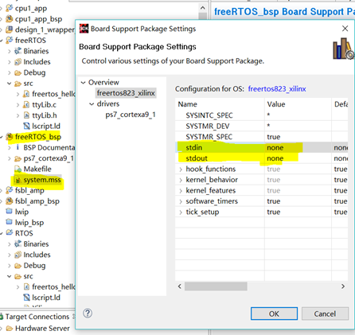
Task: Click project explorer scroll up arrow
Action: 203,8
